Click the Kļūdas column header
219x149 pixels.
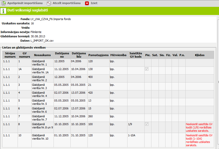click(x=200, y=55)
